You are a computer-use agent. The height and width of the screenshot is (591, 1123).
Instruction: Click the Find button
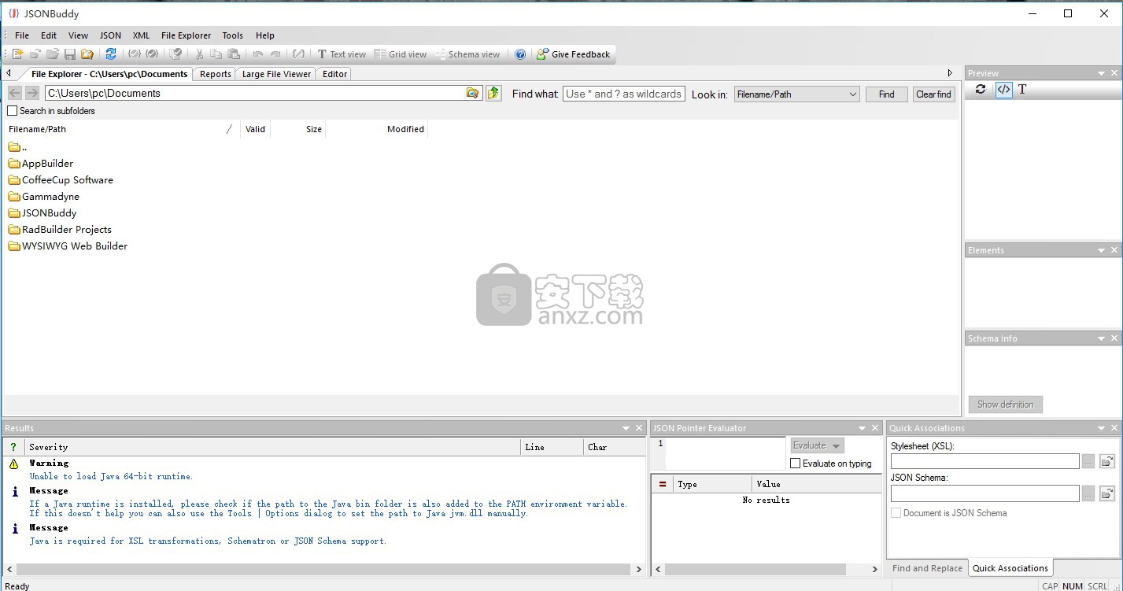click(887, 94)
